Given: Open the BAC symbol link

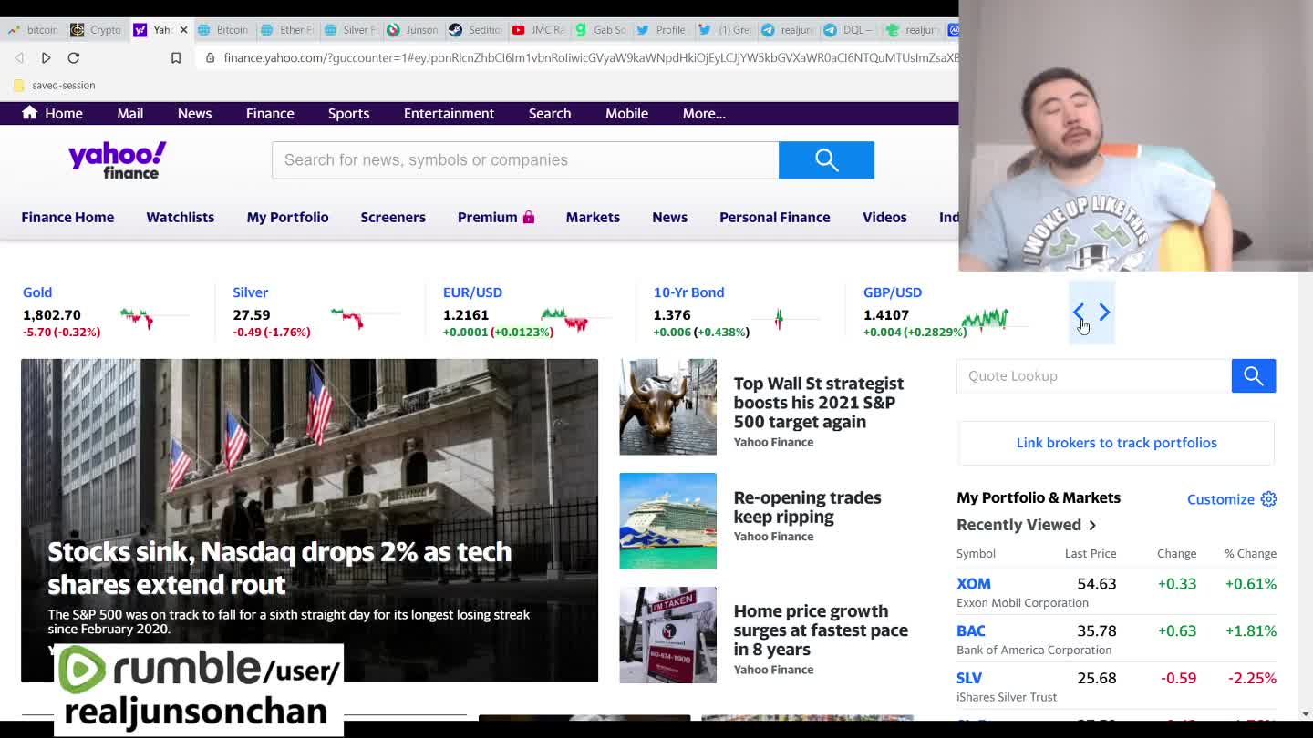Looking at the screenshot, I should 970,630.
